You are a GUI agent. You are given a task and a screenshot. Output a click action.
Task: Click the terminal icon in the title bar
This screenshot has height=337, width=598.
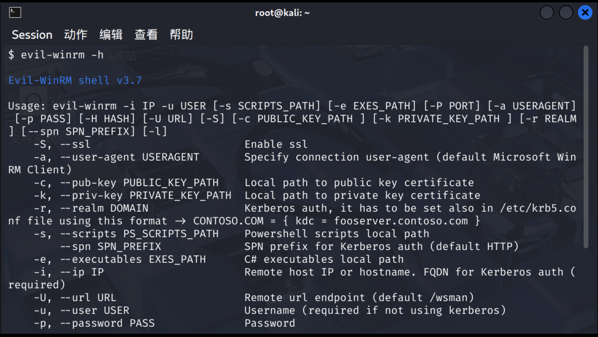(x=15, y=12)
